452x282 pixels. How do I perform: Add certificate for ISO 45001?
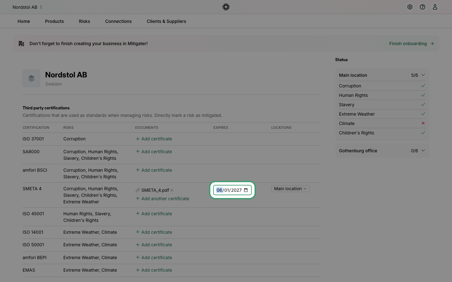[154, 214]
